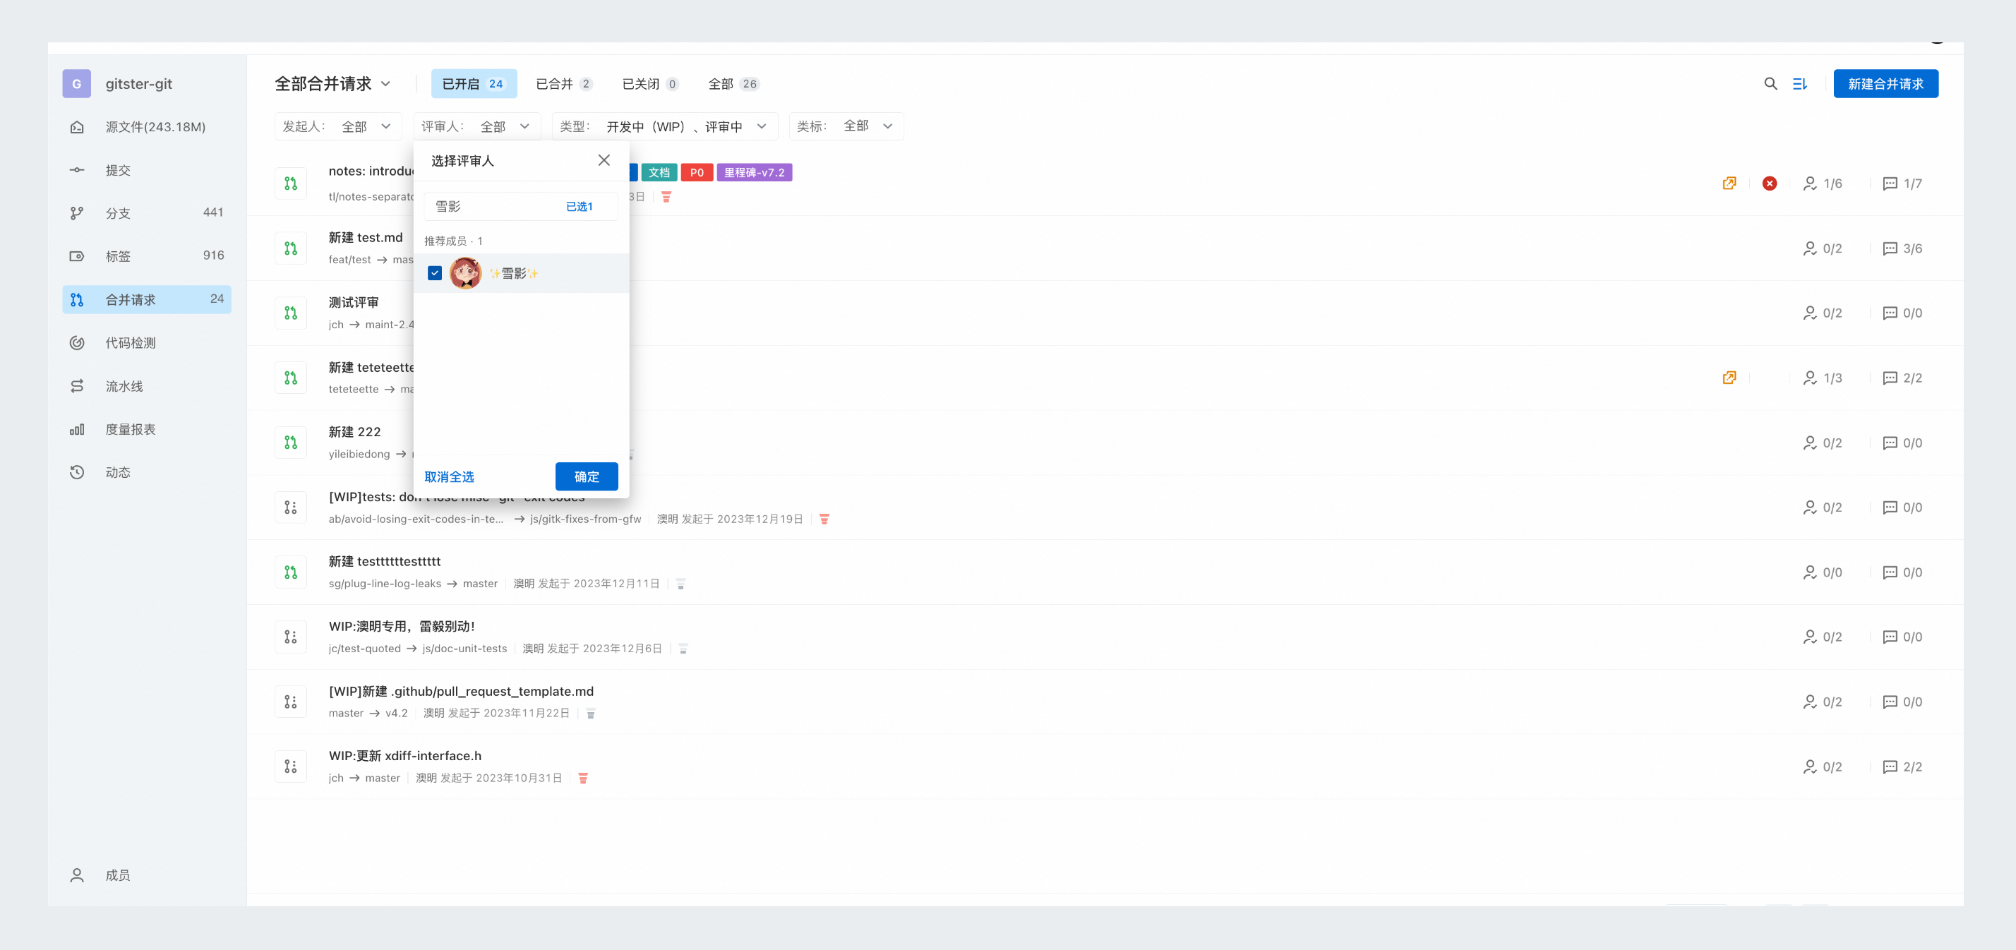2016x950 pixels.
Task: Click the 文档 label tag
Action: point(659,172)
